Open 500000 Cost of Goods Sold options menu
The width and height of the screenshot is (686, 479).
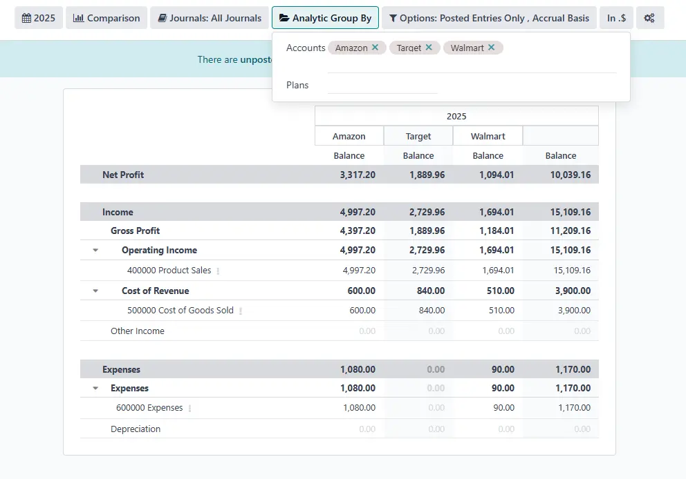point(241,311)
